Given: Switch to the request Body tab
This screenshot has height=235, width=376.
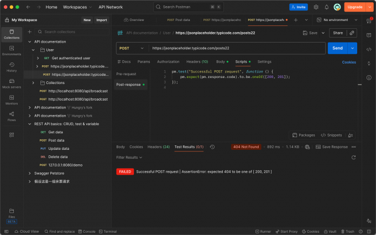Looking at the screenshot, I should pos(222,61).
